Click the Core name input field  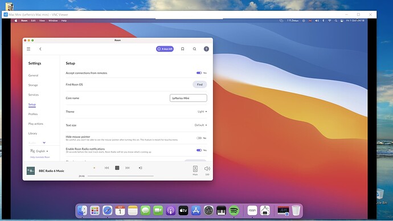pos(189,98)
